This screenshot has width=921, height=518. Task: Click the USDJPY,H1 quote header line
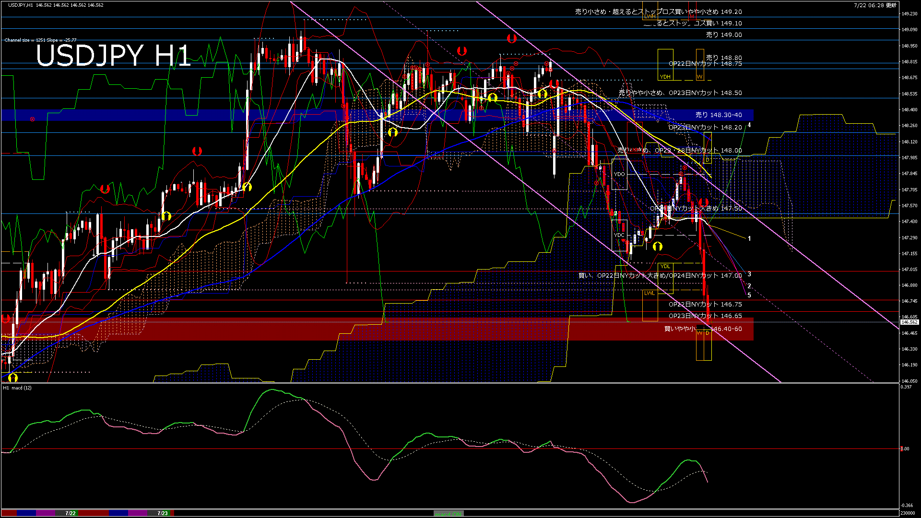point(55,5)
